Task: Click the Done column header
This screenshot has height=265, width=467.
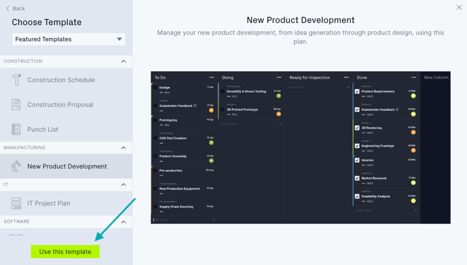Action: pyautogui.click(x=362, y=77)
